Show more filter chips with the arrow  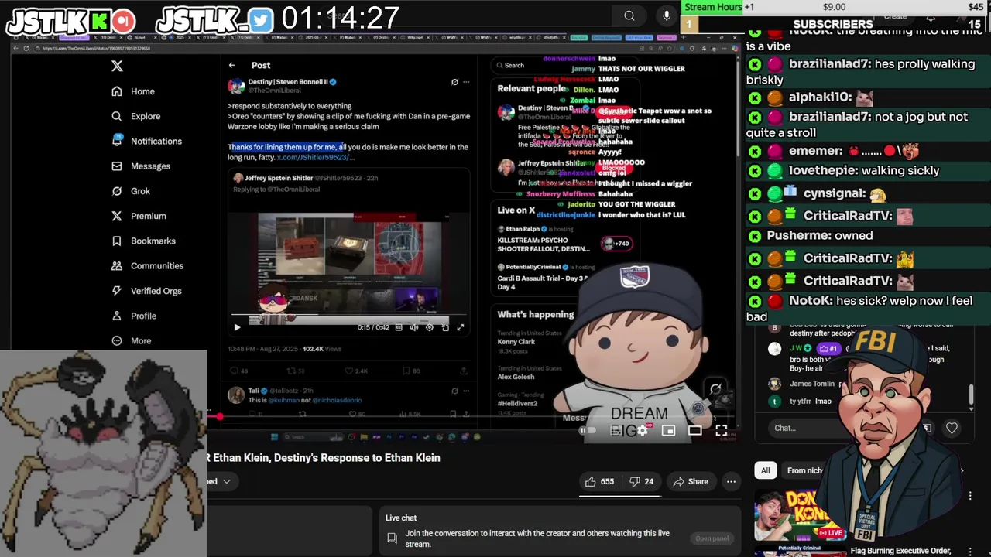(962, 470)
